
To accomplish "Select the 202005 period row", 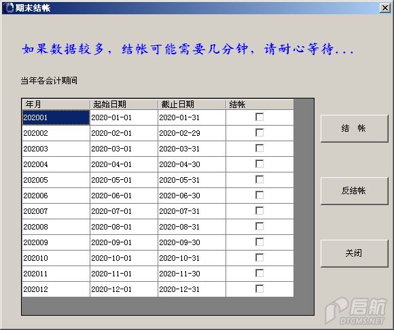I will tap(158, 180).
